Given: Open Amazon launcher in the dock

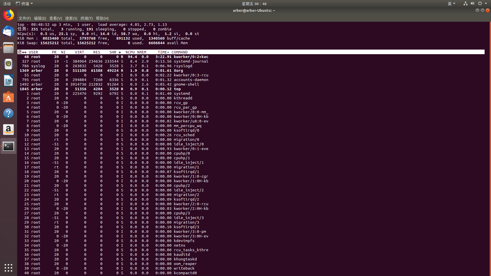Looking at the screenshot, I should (x=8, y=130).
